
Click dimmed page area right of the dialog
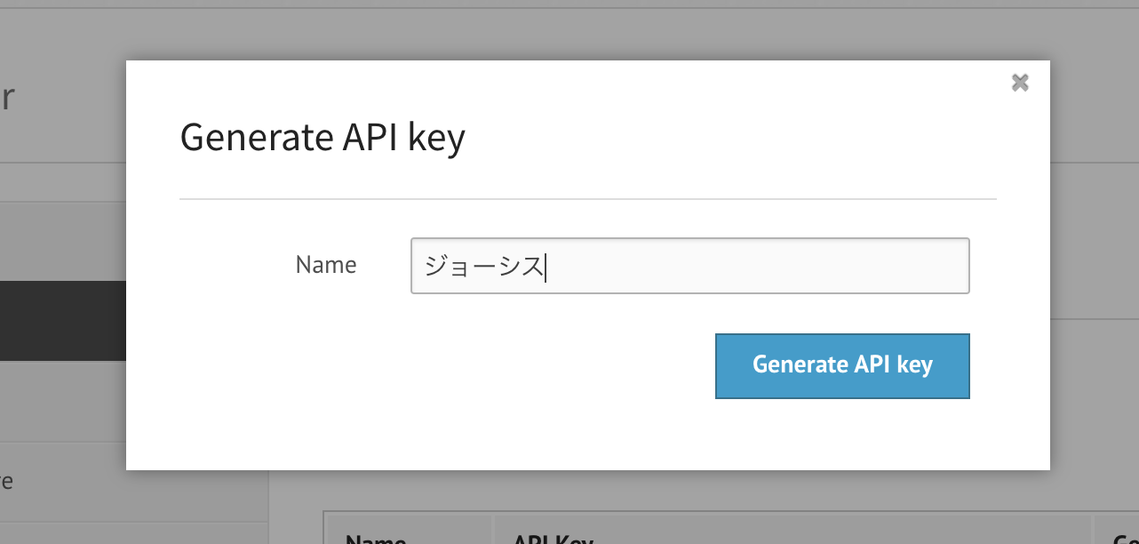pyautogui.click(x=1095, y=267)
